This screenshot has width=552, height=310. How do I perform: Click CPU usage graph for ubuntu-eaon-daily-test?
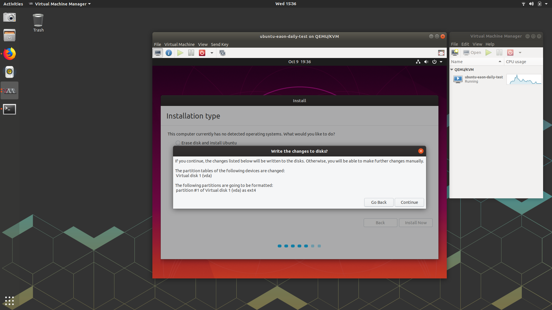point(524,79)
